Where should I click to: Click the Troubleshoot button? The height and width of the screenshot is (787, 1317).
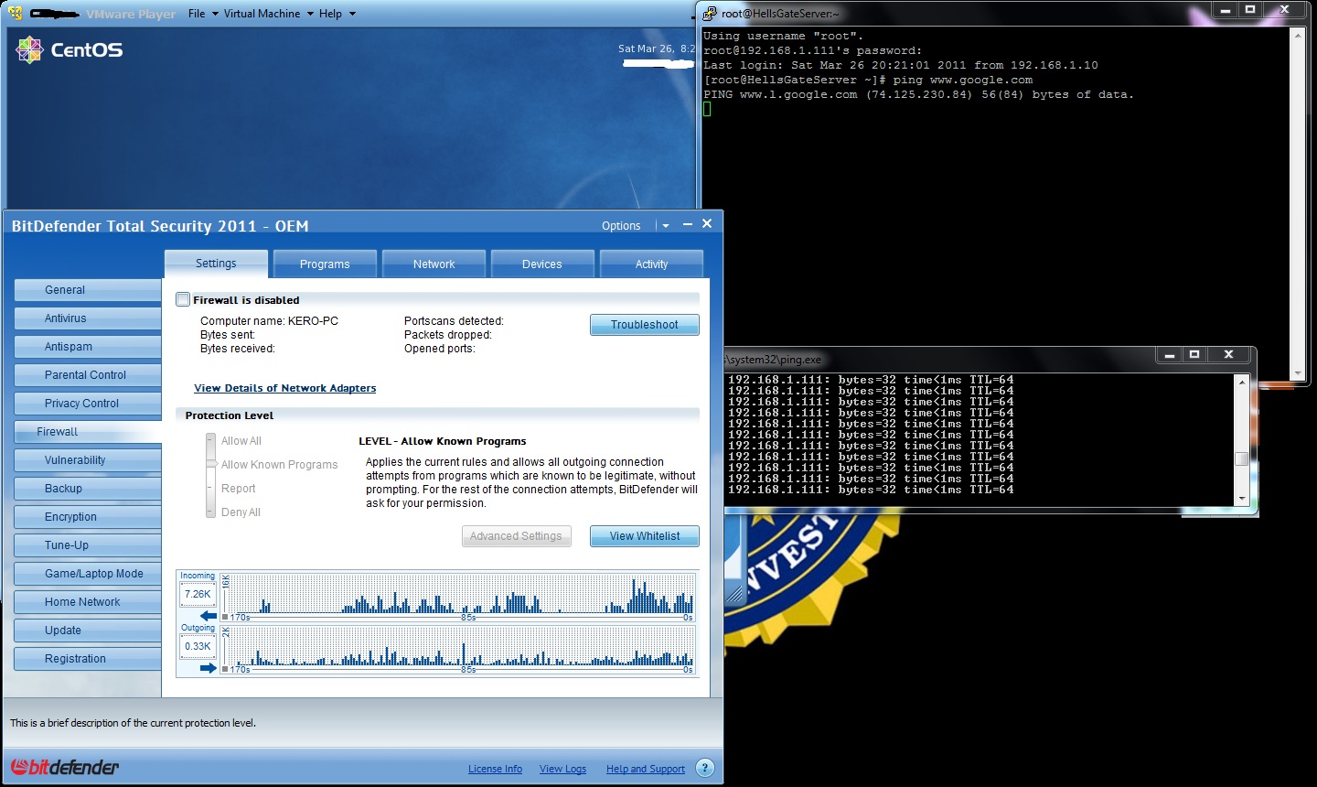[645, 325]
